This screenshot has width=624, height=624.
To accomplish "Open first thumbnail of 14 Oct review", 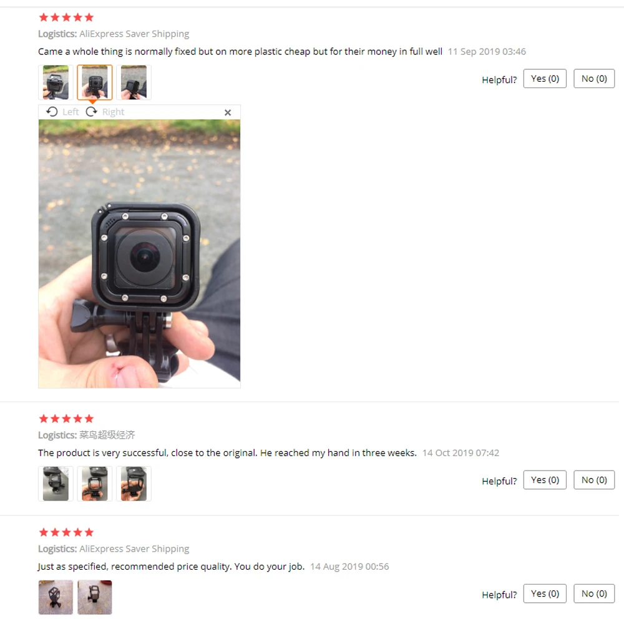I will [56, 484].
